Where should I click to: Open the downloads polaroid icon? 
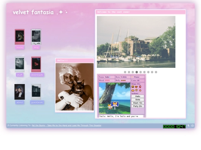coord(36,64)
